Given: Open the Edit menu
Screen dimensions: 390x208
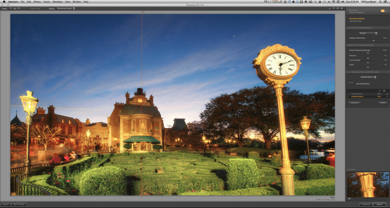Looking at the screenshot, I should pyautogui.click(x=29, y=2).
